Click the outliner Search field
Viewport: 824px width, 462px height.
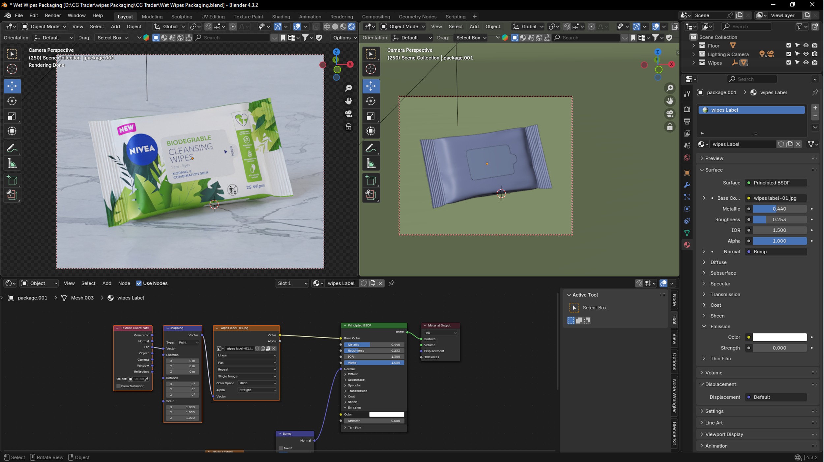(x=746, y=27)
